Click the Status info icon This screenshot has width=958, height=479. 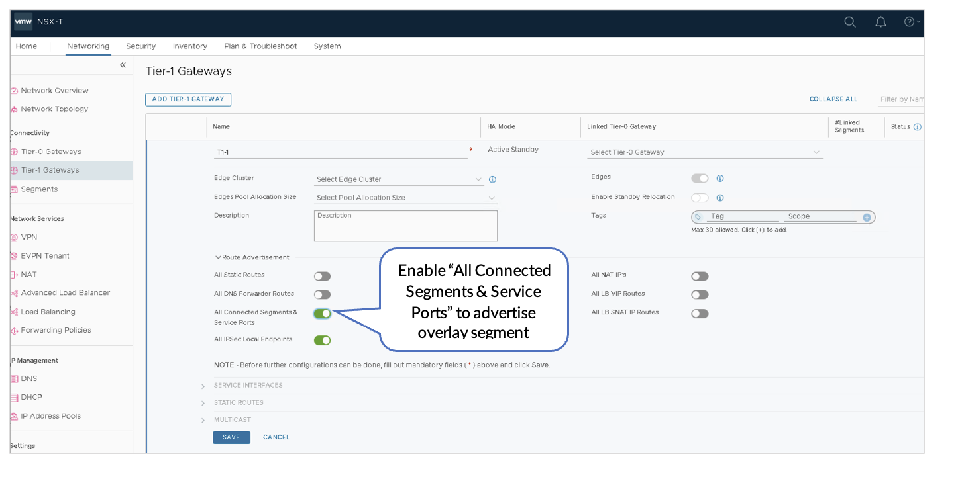tap(917, 127)
